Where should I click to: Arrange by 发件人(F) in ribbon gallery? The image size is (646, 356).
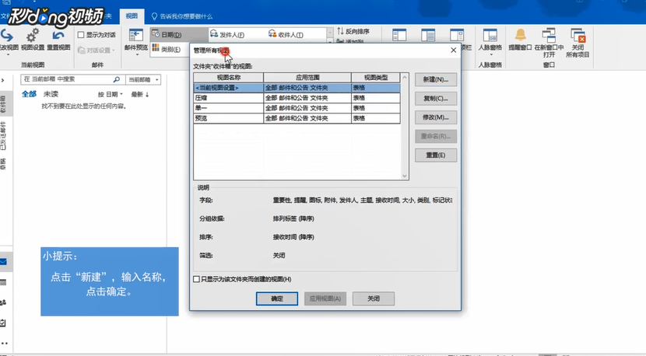point(237,34)
